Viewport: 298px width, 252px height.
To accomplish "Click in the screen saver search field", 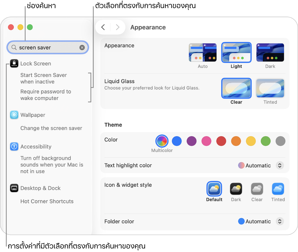I will pyautogui.click(x=48, y=47).
